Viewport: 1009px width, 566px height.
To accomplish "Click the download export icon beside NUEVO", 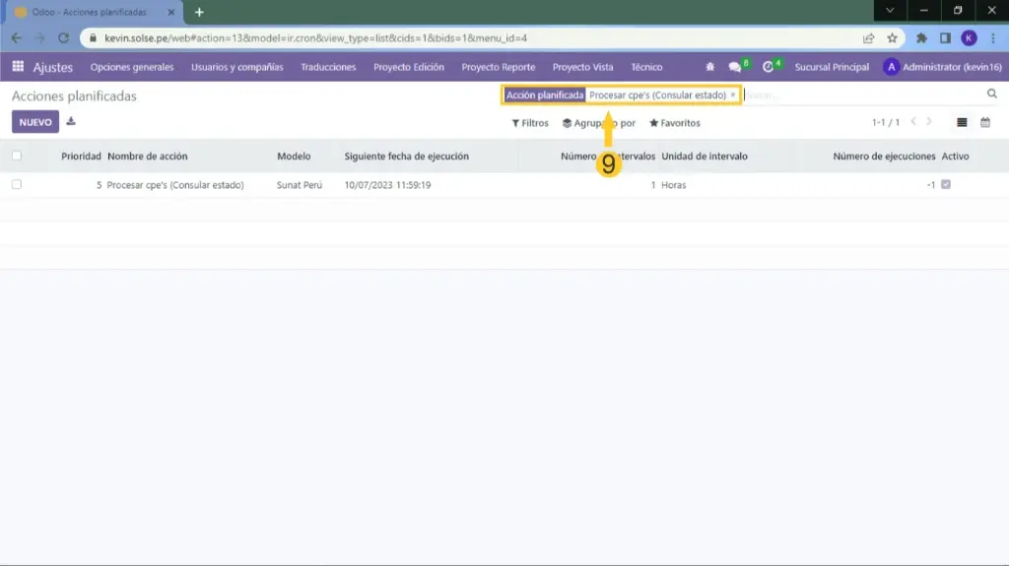I will click(71, 122).
